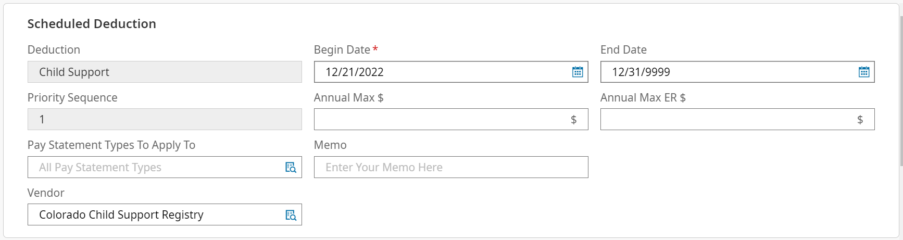The width and height of the screenshot is (903, 240).
Task: Open the Begin Date calendar picker
Action: click(578, 72)
